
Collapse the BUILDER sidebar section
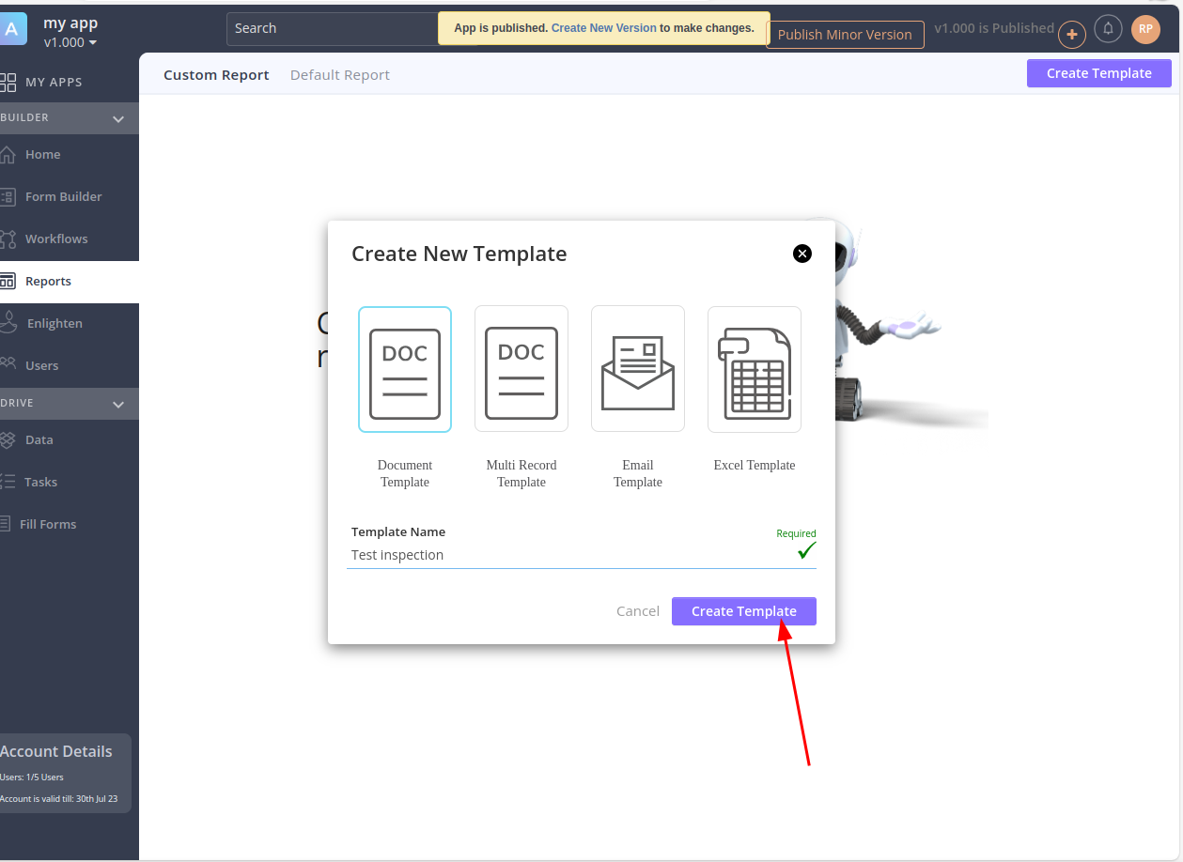pos(118,118)
